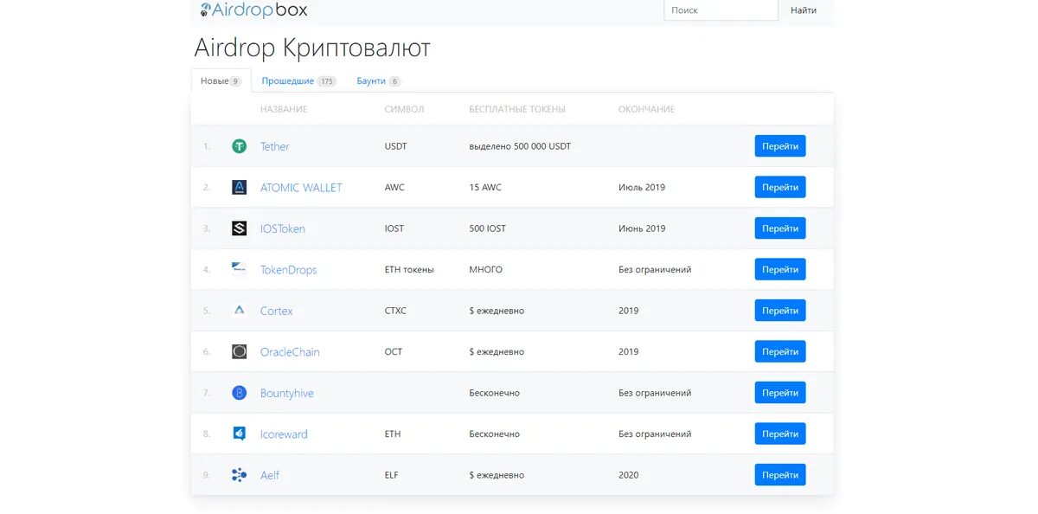This screenshot has width=1038, height=514.
Task: Open the Баунти tab
Action: 379,80
